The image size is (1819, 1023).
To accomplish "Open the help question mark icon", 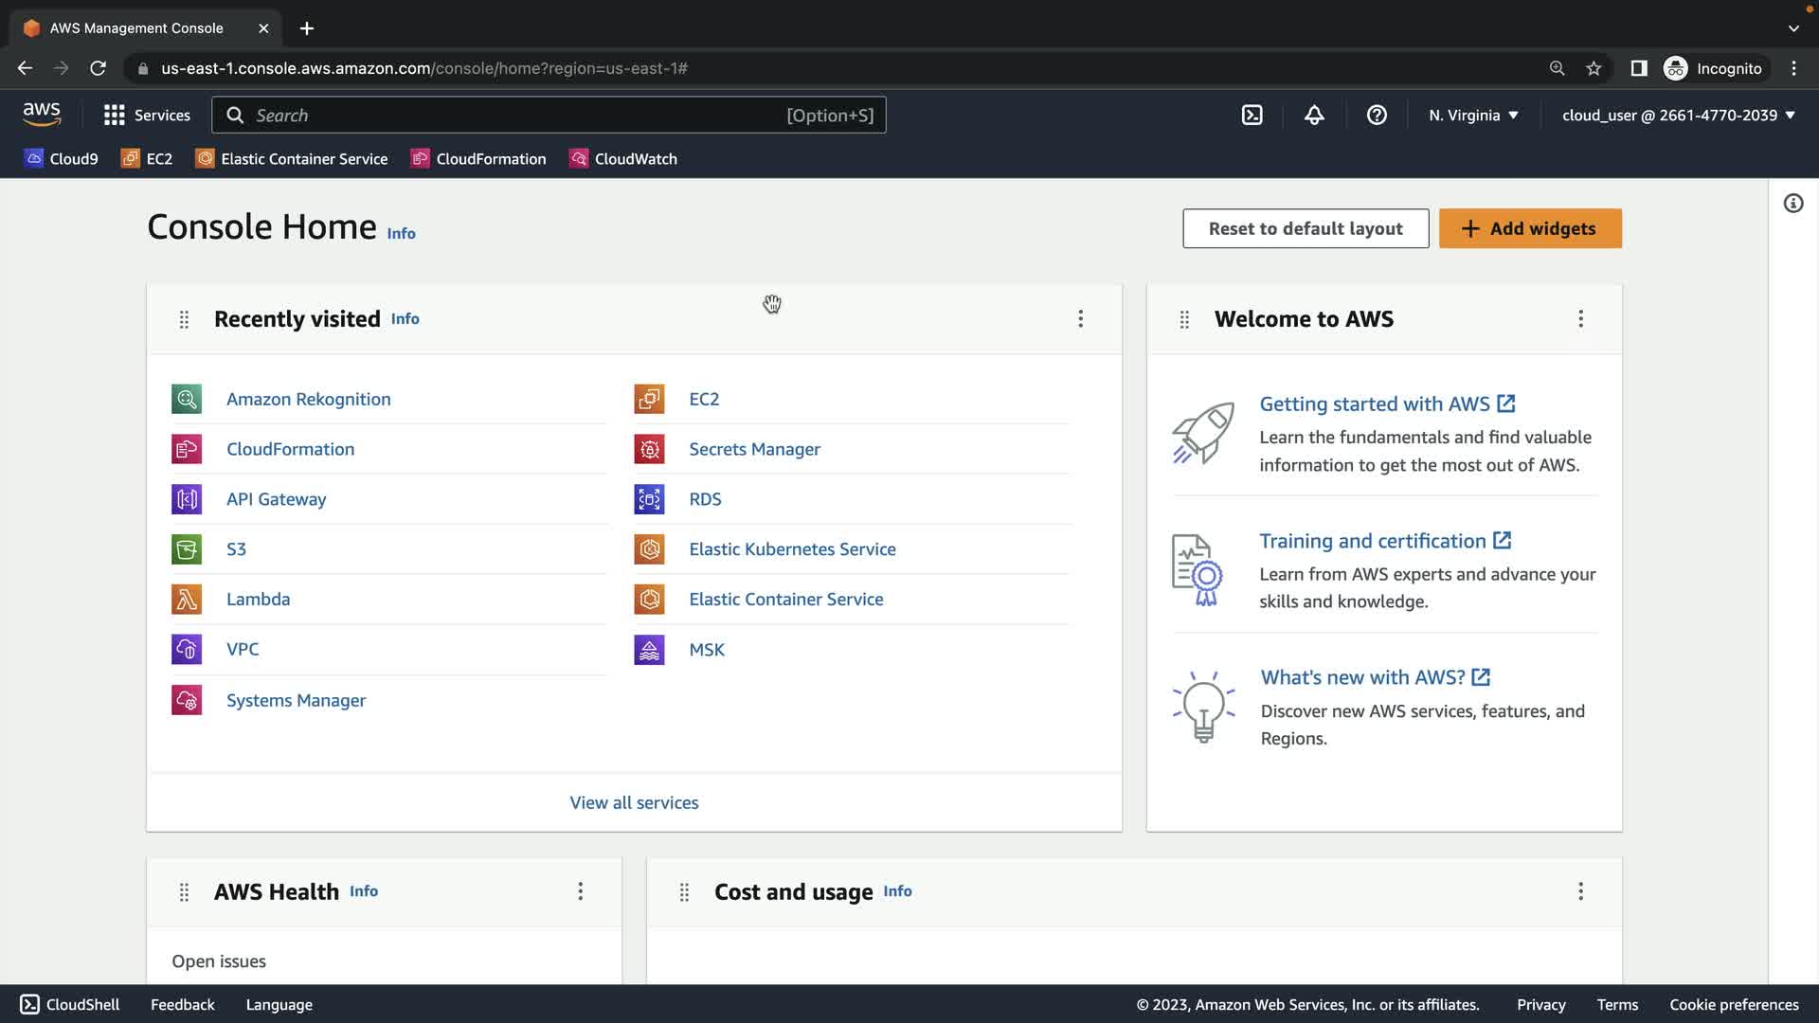I will 1377,115.
